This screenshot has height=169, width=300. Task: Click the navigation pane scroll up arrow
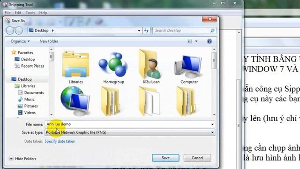tap(51, 49)
